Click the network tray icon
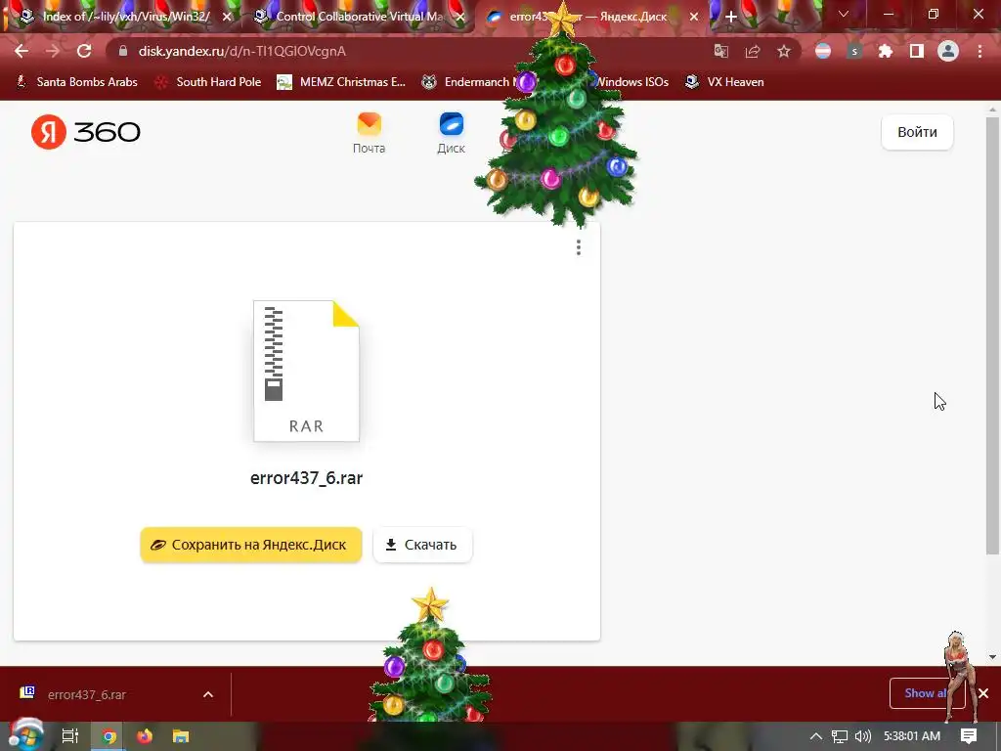The height and width of the screenshot is (751, 1001). point(840,736)
